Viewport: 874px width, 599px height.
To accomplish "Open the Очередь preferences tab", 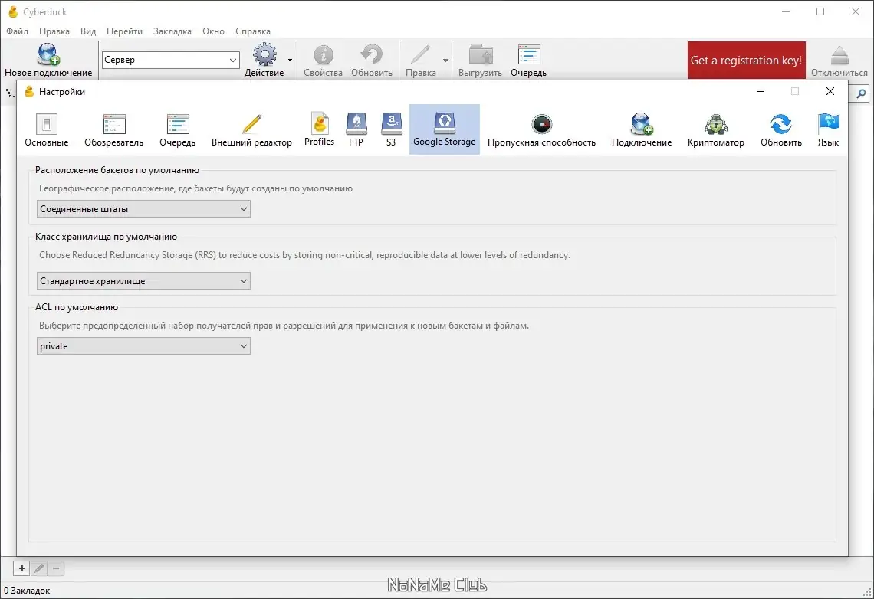I will pos(177,129).
